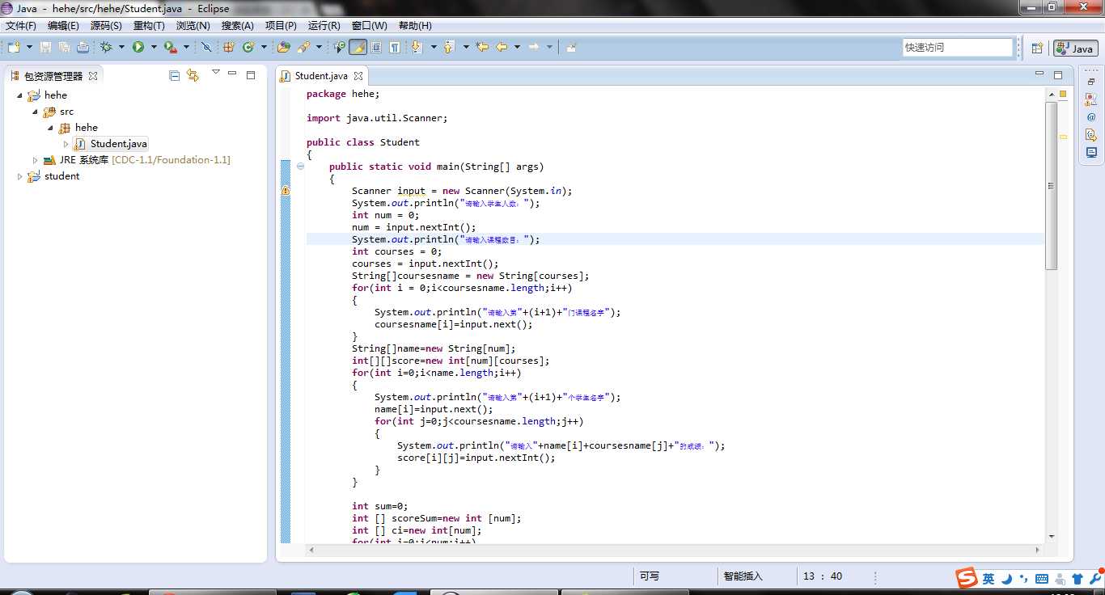Click the Next Annotation arrow icon

(417, 48)
